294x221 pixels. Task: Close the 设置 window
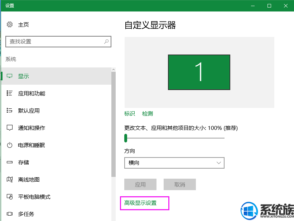[286, 6]
